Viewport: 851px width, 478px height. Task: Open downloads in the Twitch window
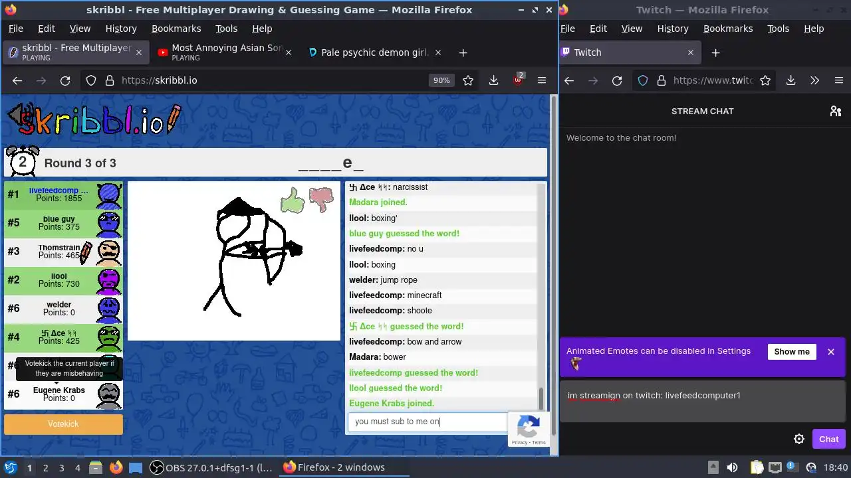click(x=790, y=80)
